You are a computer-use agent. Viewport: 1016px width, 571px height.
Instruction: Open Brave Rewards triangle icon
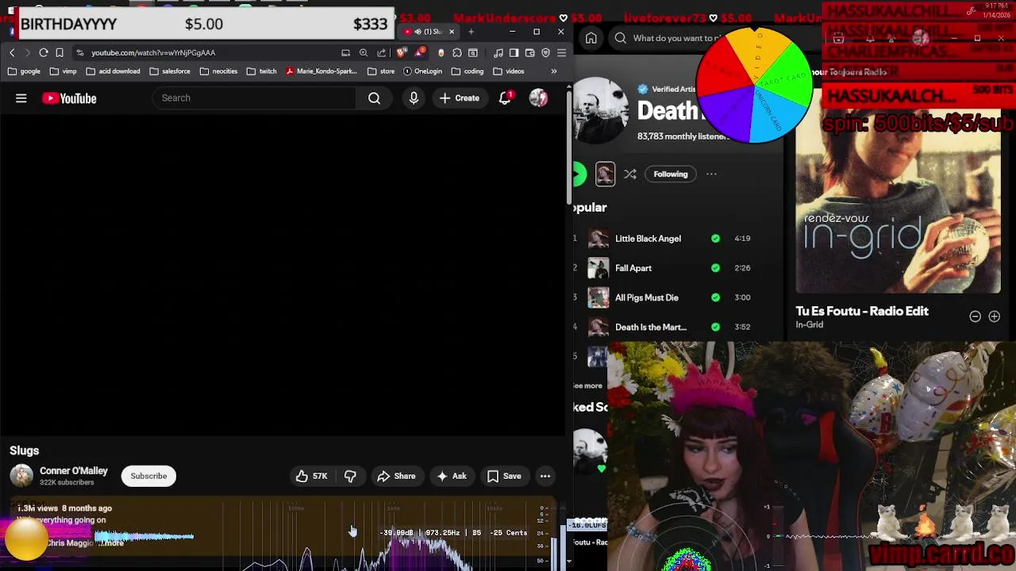[418, 52]
